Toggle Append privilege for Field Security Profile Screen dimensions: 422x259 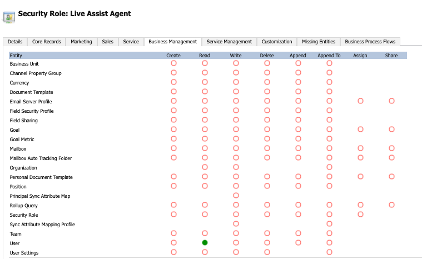click(298, 110)
